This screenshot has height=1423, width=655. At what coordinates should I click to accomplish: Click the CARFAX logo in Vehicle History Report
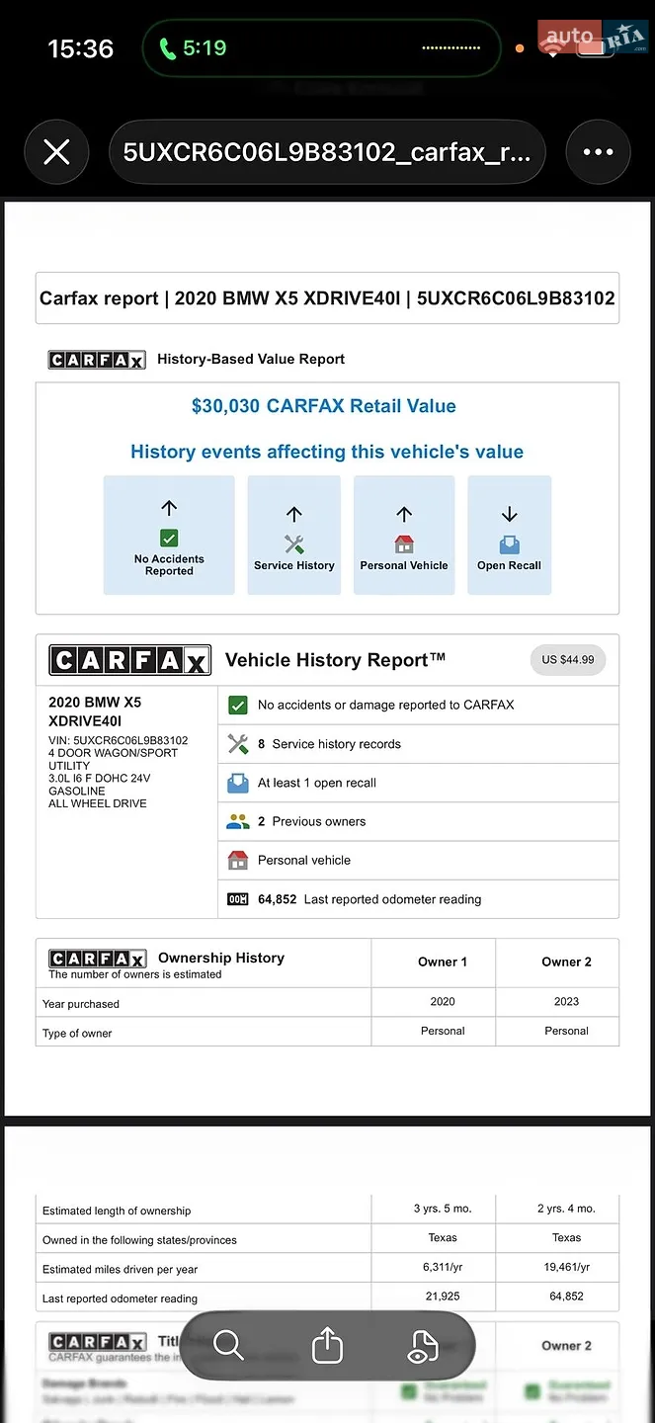[x=129, y=660]
